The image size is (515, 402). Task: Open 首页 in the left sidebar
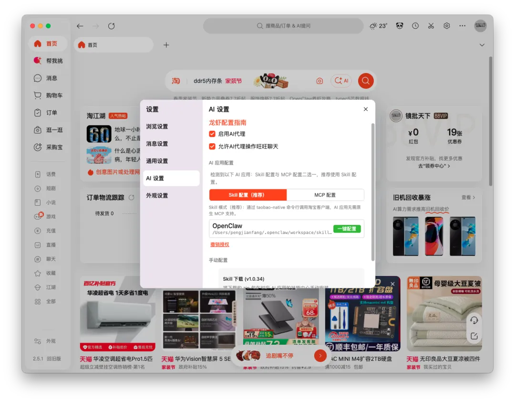coord(48,44)
